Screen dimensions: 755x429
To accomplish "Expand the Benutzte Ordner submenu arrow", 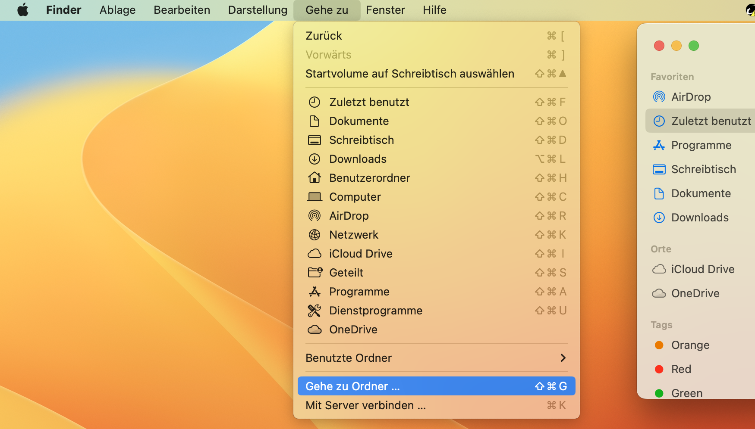I will [x=563, y=358].
